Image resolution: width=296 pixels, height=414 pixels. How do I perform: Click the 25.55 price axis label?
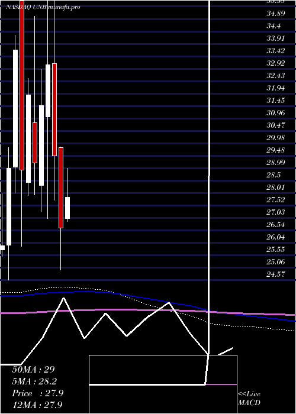276,250
